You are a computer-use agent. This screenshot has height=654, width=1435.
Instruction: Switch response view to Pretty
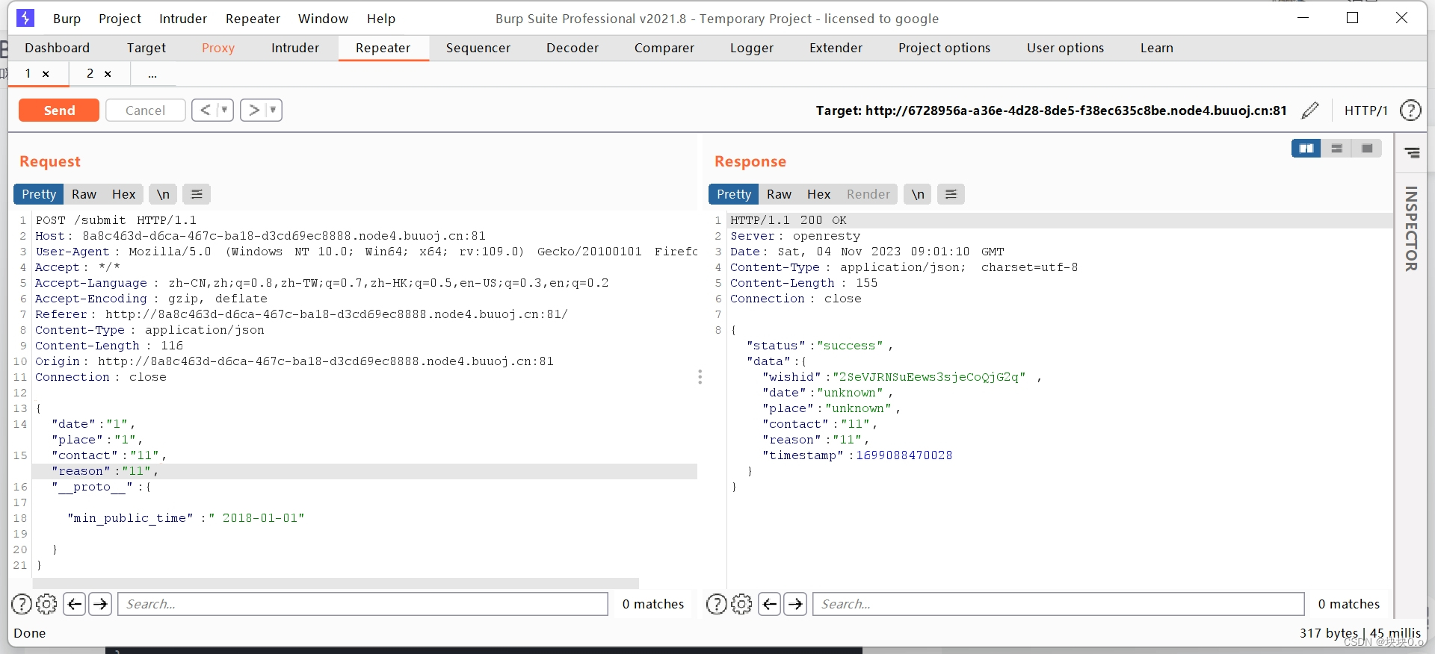pyautogui.click(x=734, y=194)
